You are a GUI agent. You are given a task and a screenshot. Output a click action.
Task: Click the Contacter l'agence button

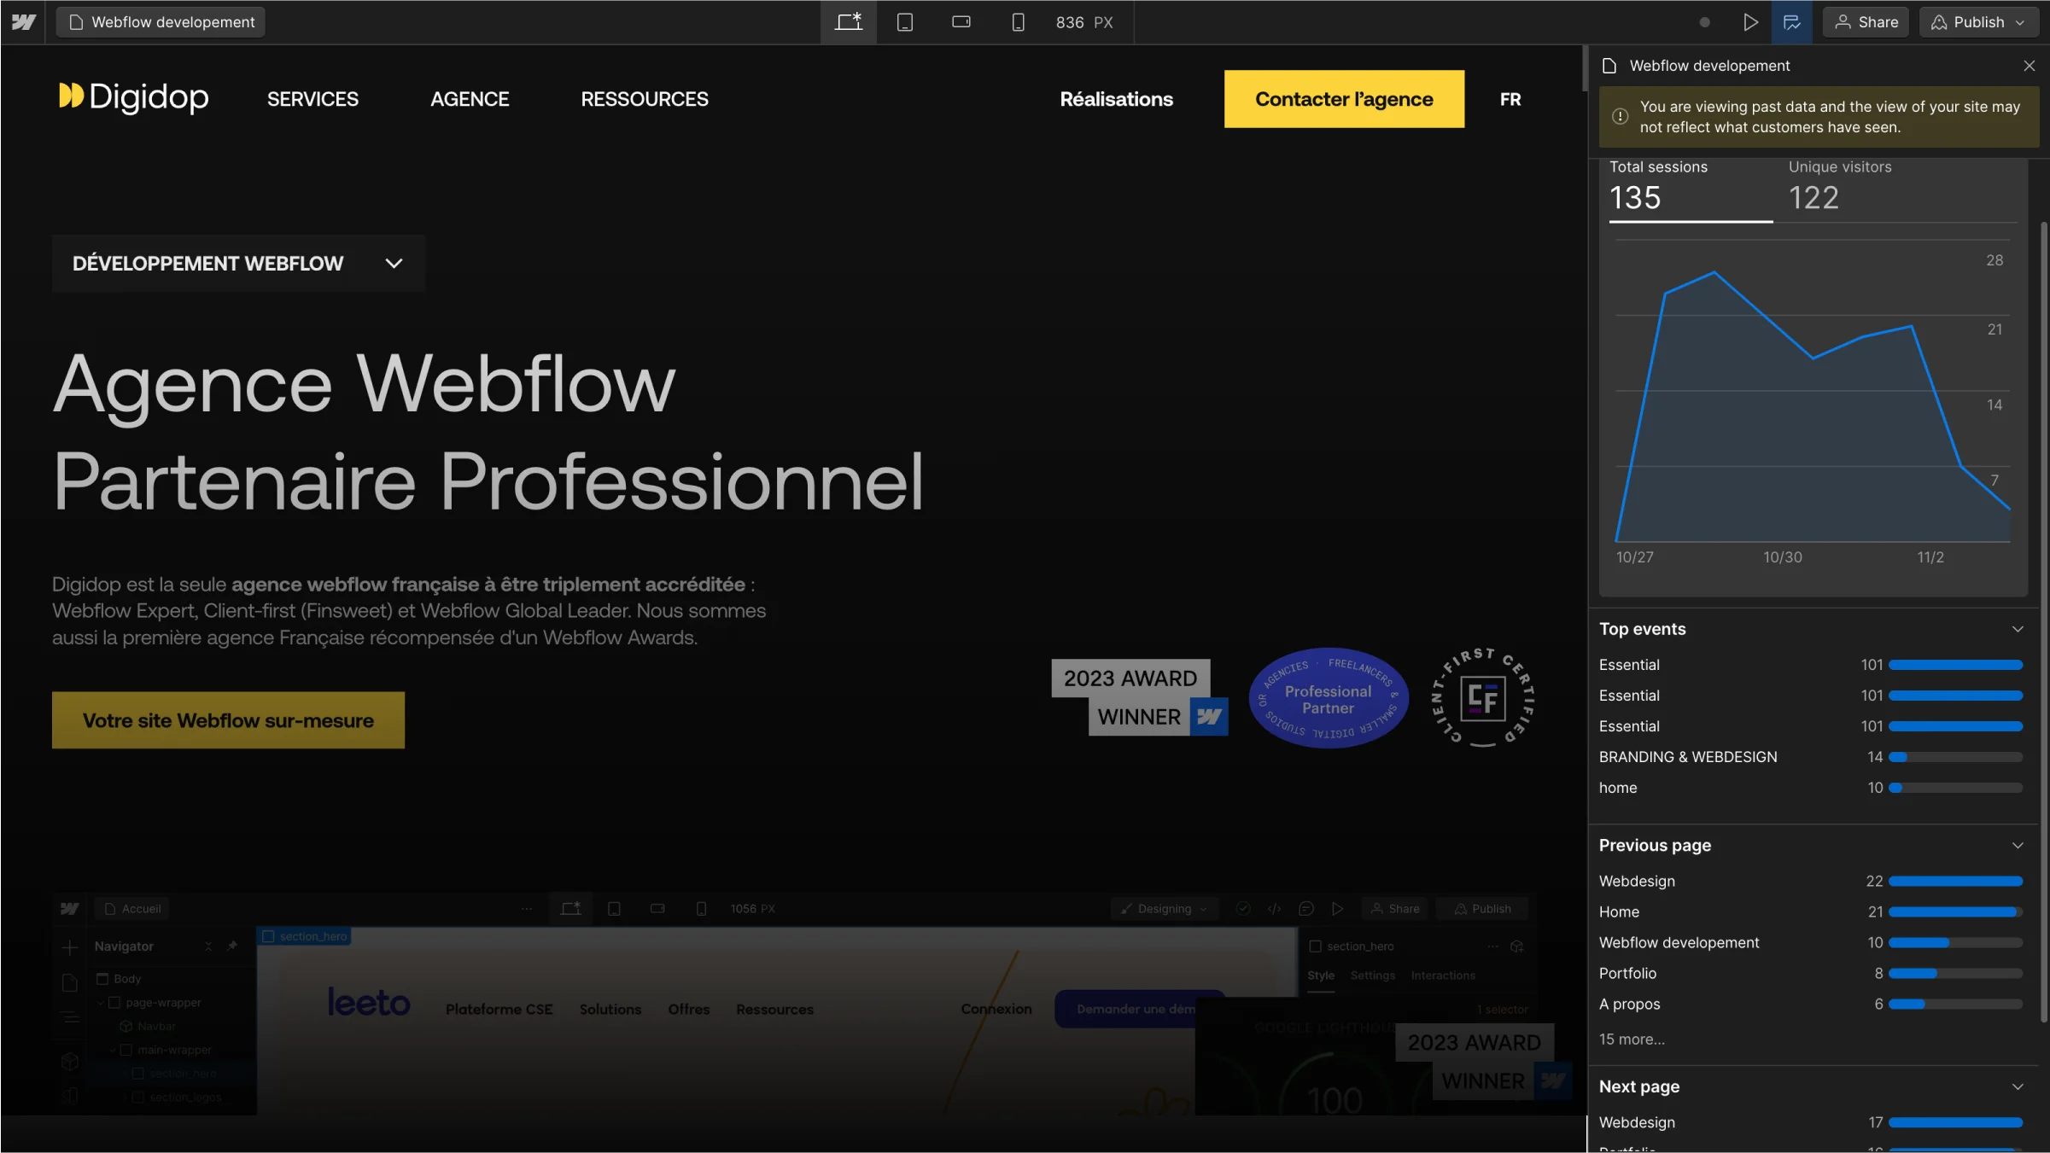coord(1344,99)
